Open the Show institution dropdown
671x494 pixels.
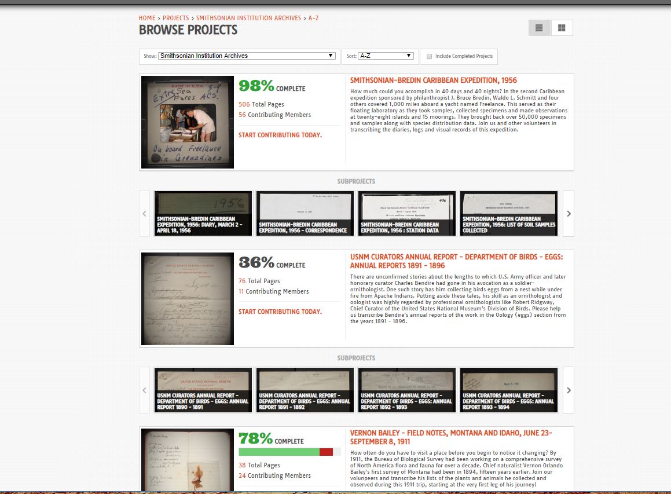pyautogui.click(x=247, y=56)
